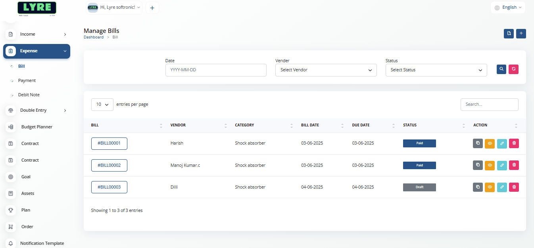Duplicate bill #BILL00001 using copy icon

click(x=478, y=143)
